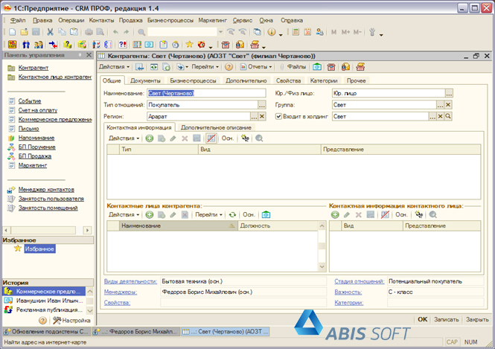
Task: Switch to the Документы tab
Action: [x=145, y=81]
